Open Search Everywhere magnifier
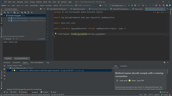Screen dimensions: 172x96 pyautogui.click(x=164, y=5)
